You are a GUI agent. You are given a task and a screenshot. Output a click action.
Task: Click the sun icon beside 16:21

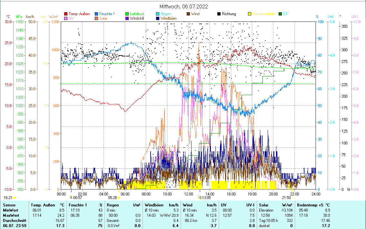click(x=15, y=197)
